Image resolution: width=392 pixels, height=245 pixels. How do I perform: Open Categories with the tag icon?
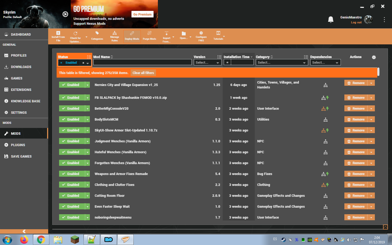pyautogui.click(x=97, y=33)
